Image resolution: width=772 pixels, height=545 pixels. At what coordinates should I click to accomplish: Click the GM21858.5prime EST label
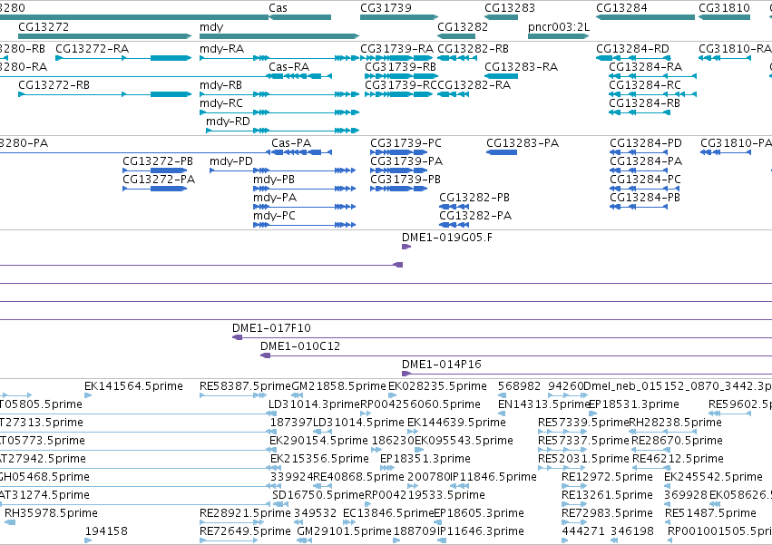coord(338,386)
